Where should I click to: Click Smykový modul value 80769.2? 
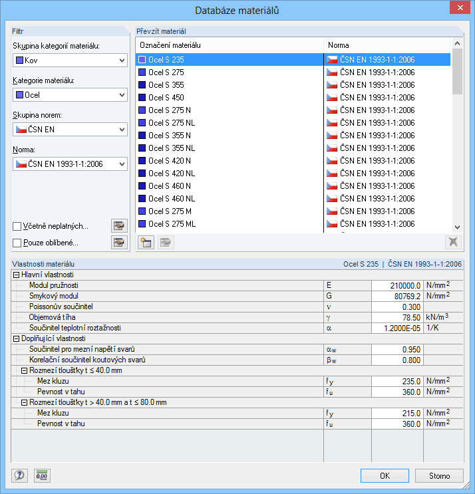pyautogui.click(x=397, y=297)
